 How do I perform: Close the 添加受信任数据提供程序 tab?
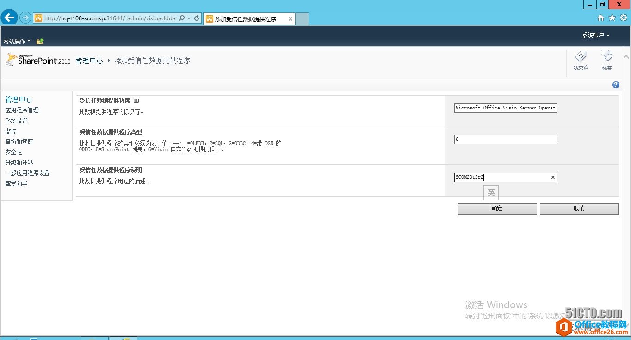click(291, 19)
